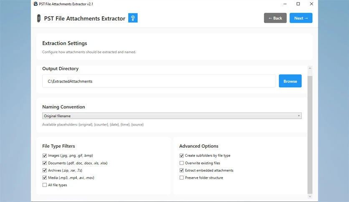
Task: Click the scrollbar up arrow
Action: [x=310, y=68]
